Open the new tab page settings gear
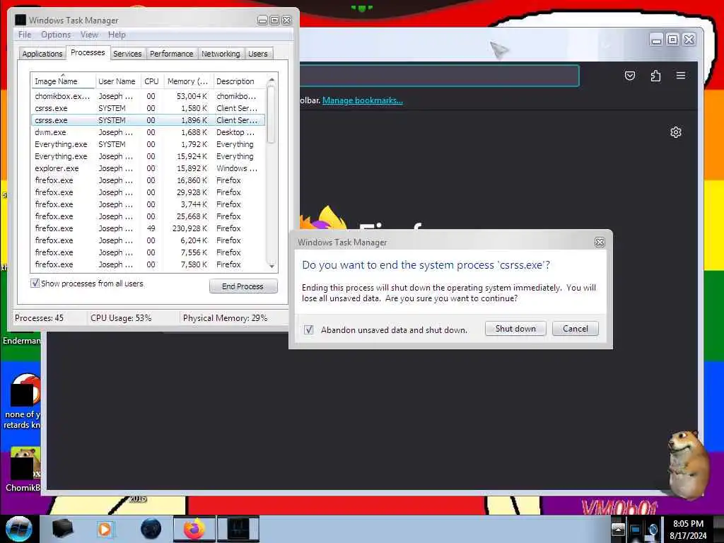 675,132
